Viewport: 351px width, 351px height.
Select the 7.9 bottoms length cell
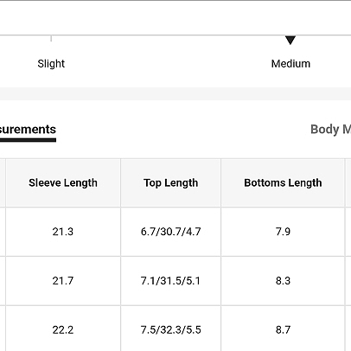[x=283, y=232]
